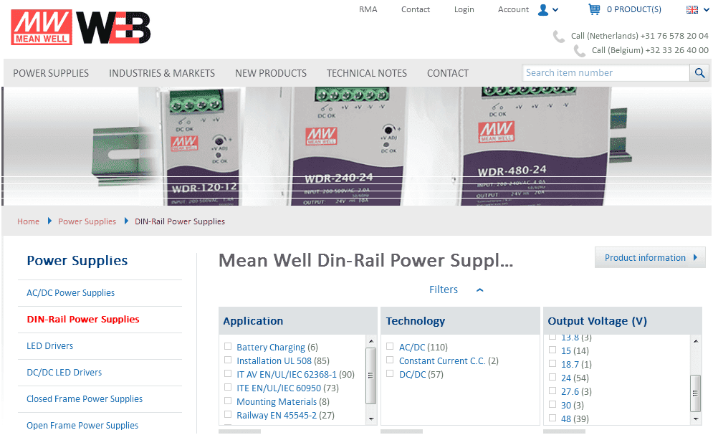Click Output Voltage list scroll up arrow
Viewport: 713px width, 435px height.
point(695,341)
